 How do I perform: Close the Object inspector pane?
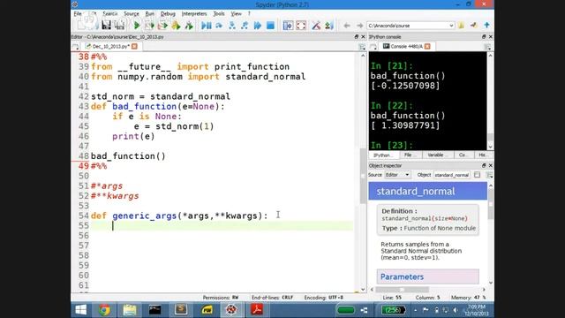tap(491, 165)
